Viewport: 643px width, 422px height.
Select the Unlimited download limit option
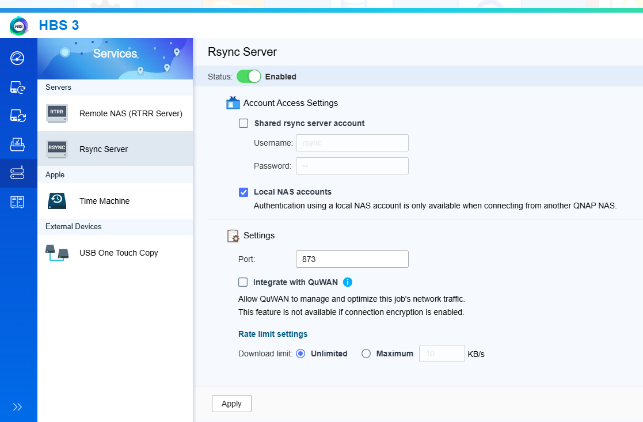(x=300, y=353)
